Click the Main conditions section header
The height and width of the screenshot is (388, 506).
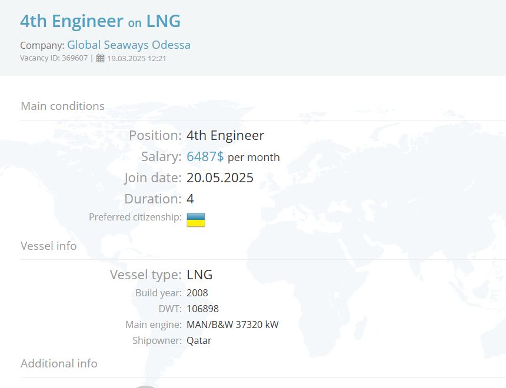(x=62, y=106)
